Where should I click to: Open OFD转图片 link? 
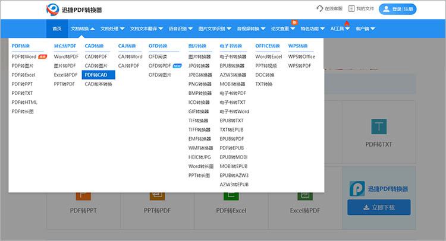[160, 75]
